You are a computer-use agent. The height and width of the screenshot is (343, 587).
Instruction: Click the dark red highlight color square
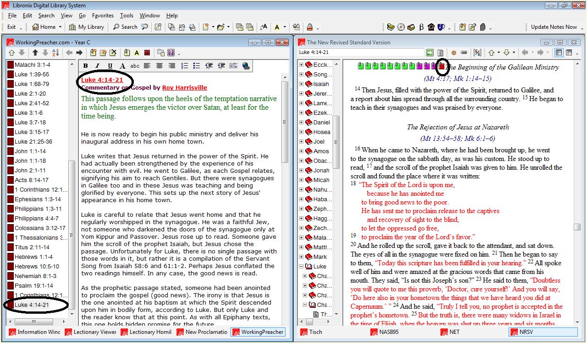pyautogui.click(x=147, y=53)
